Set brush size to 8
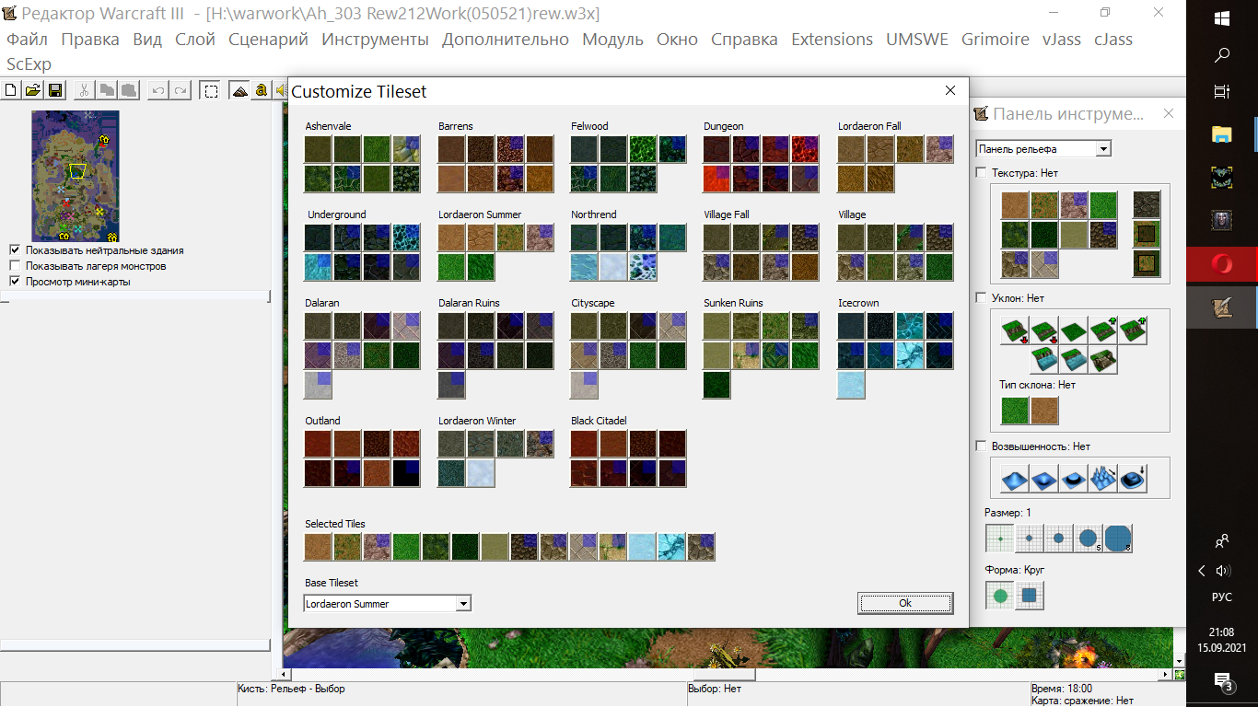 [x=1118, y=539]
